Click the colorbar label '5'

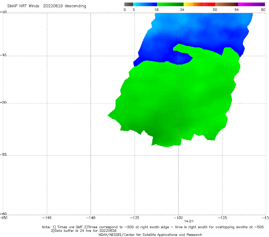point(134,10)
